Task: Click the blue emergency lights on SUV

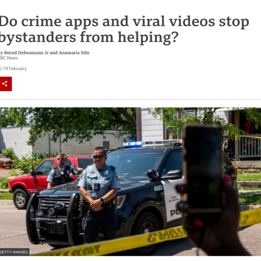Action: [x=133, y=144]
